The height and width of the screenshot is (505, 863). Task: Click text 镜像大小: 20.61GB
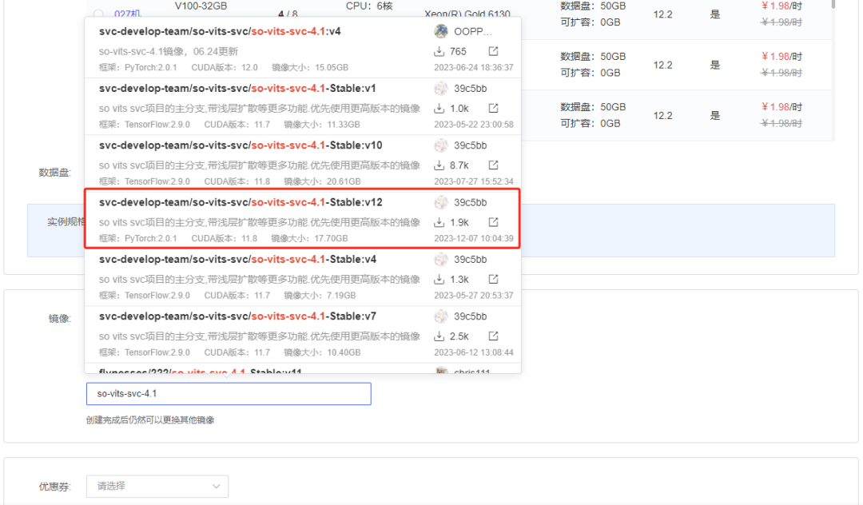pos(322,181)
